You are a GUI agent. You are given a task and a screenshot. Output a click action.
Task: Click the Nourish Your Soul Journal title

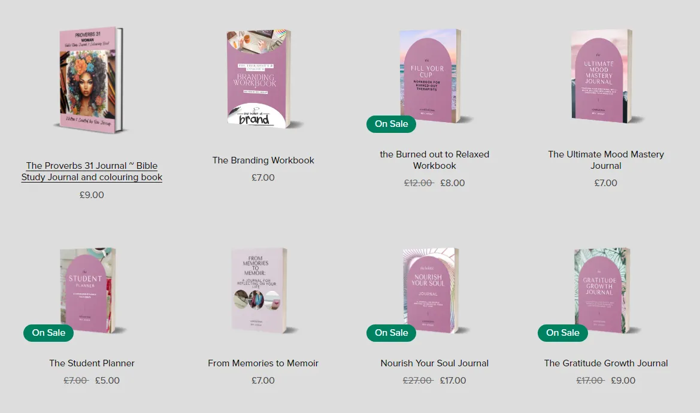(434, 363)
